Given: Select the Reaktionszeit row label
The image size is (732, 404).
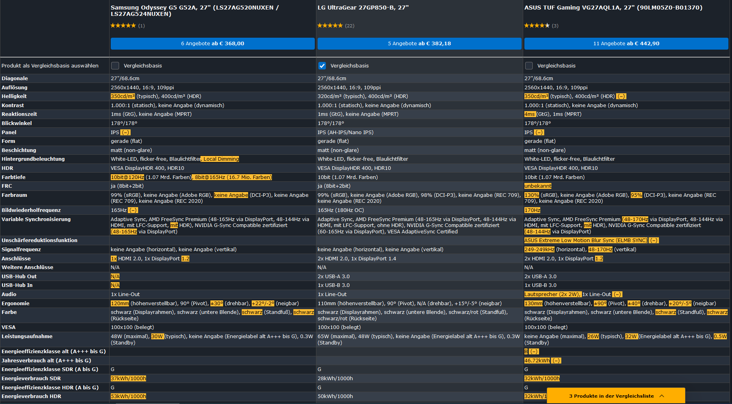Looking at the screenshot, I should 19,114.
